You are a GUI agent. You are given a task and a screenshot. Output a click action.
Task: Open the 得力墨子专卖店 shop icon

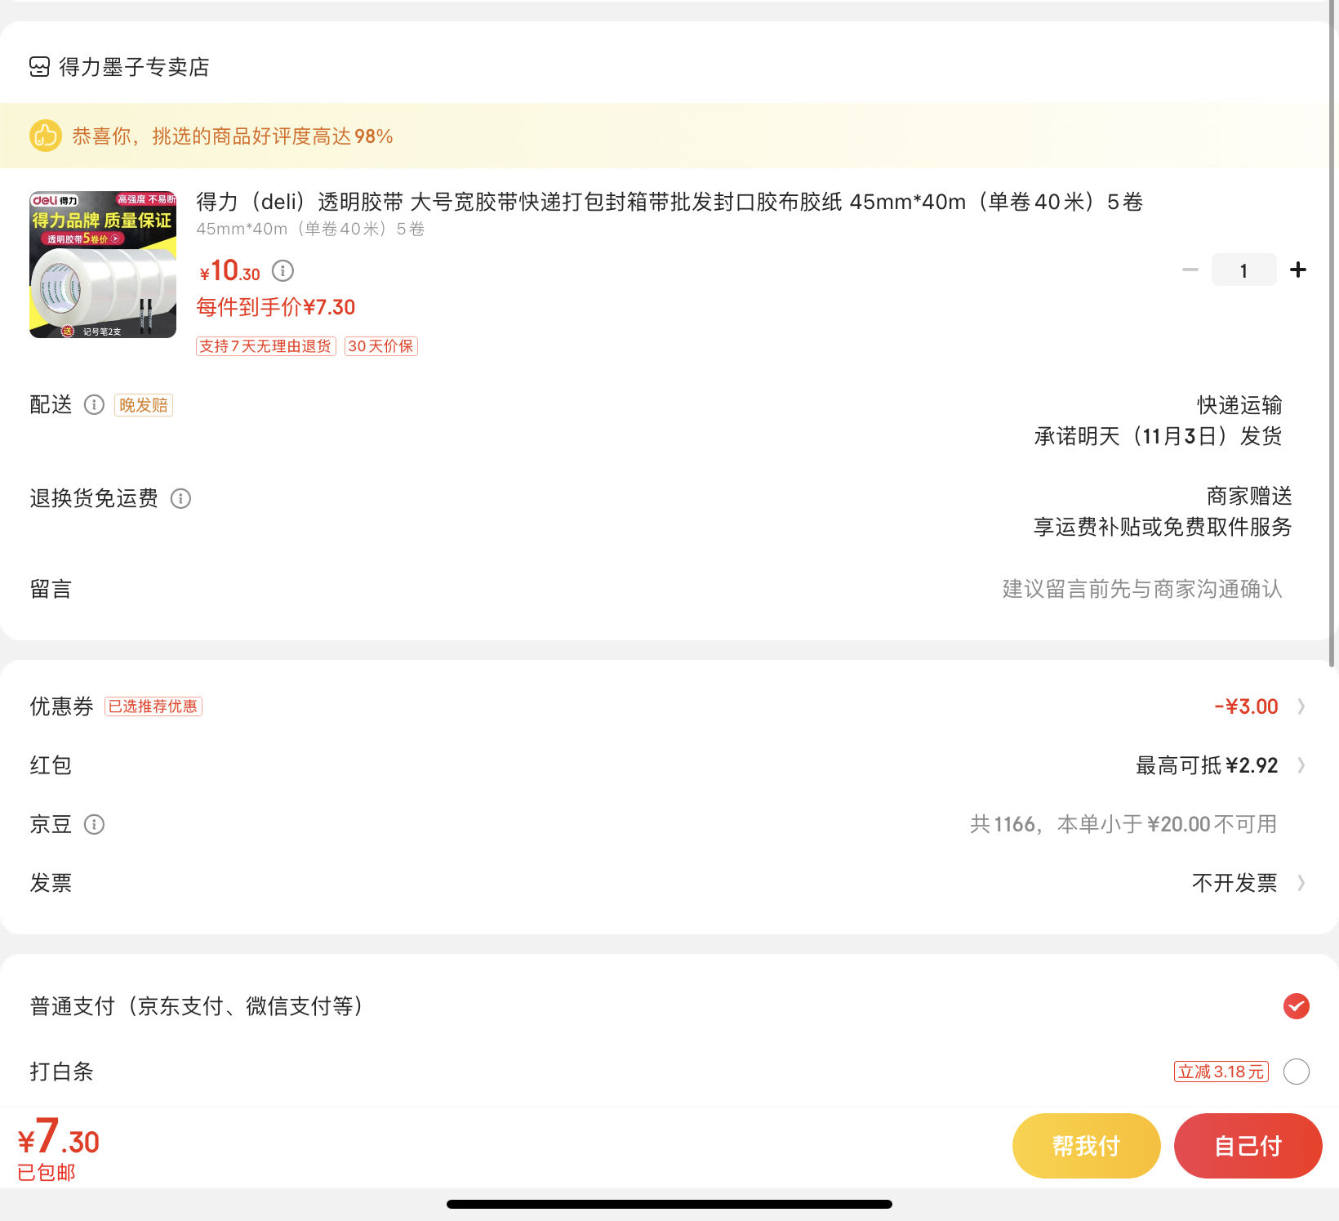pyautogui.click(x=39, y=67)
